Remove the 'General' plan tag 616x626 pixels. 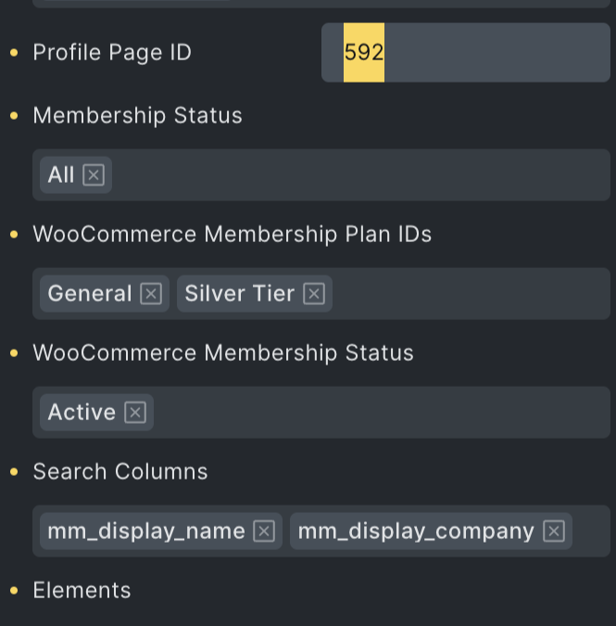[x=151, y=294]
